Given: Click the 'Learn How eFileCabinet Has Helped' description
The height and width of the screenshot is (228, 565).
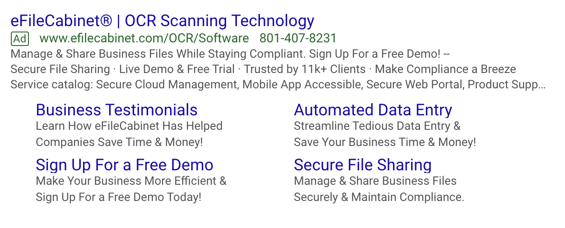Looking at the screenshot, I should click(x=129, y=126).
